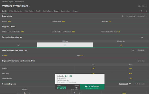The width and height of the screenshot is (149, 94).
Task: Open stats chart icon in Endergebnis header
Action: click(122, 16)
